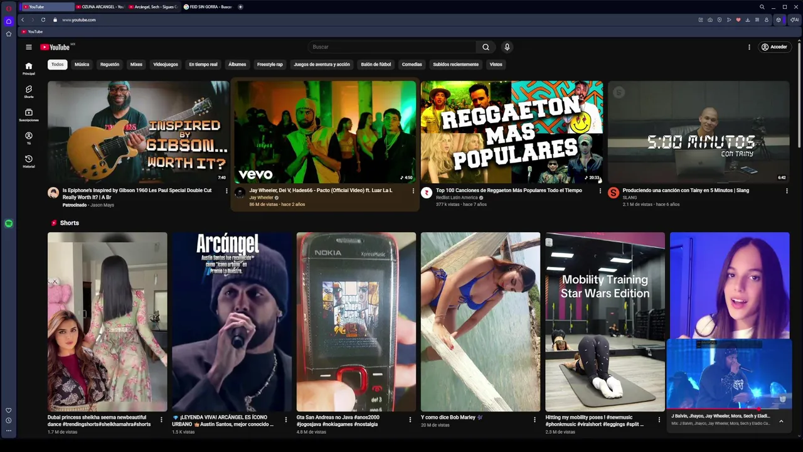Open the Reggaeton Mas Populares thumbnail
Screen dimensions: 803x452
click(512, 132)
